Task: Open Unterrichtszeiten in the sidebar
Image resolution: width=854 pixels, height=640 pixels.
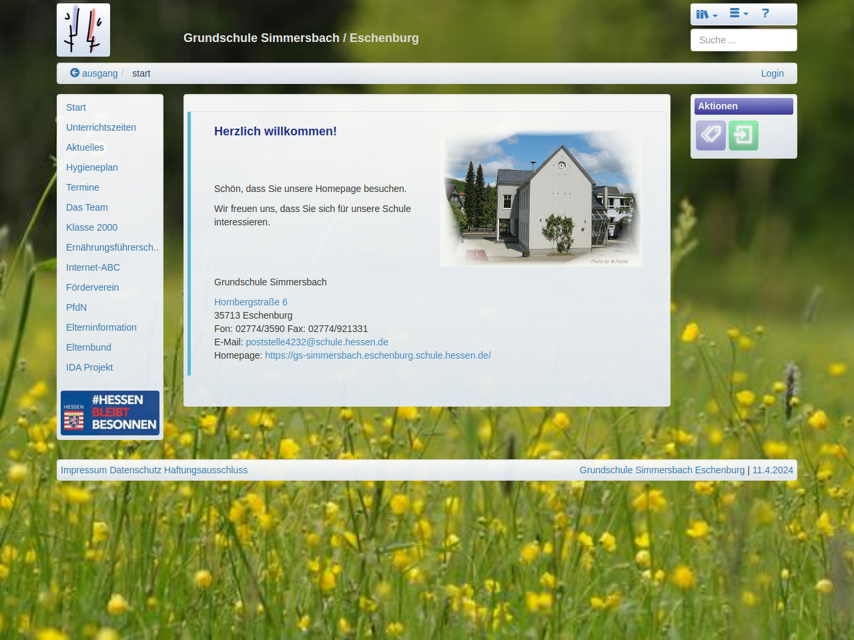Action: 101,127
